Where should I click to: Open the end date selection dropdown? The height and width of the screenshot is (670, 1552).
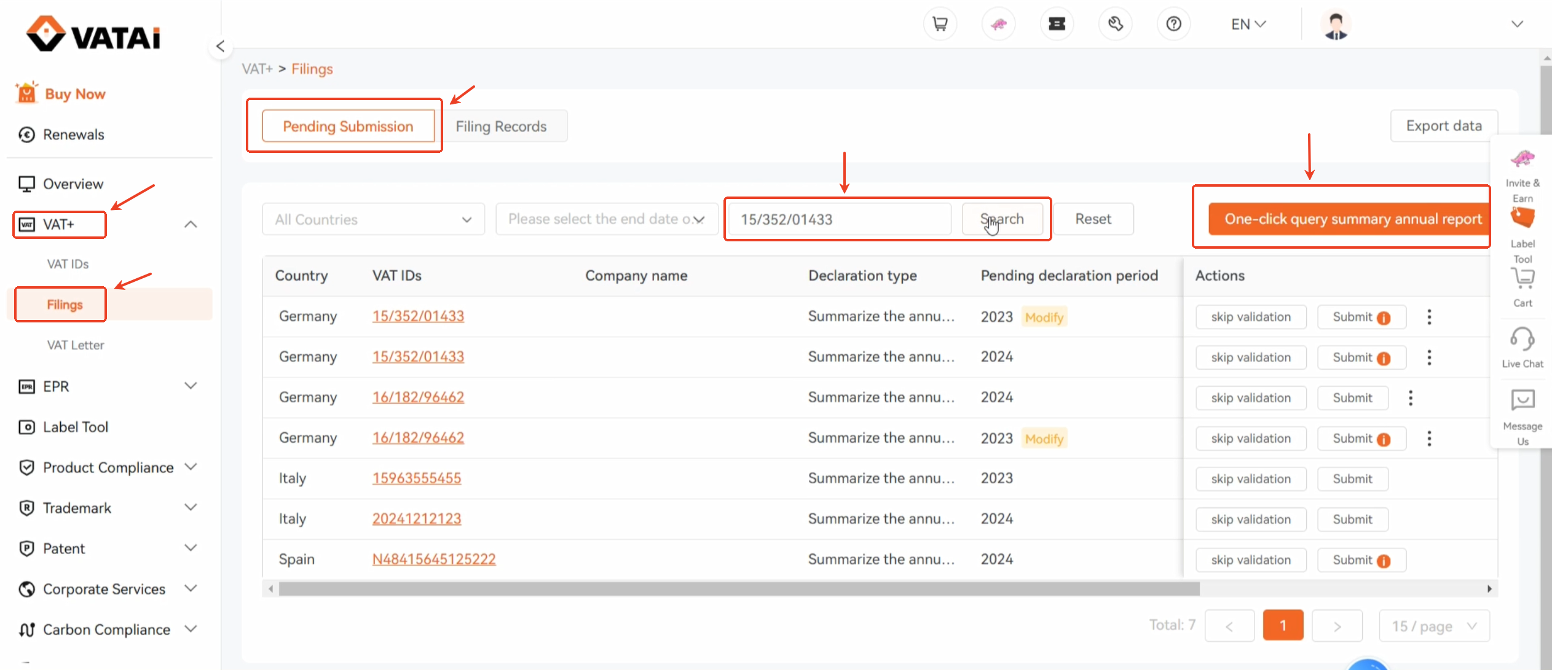point(607,219)
